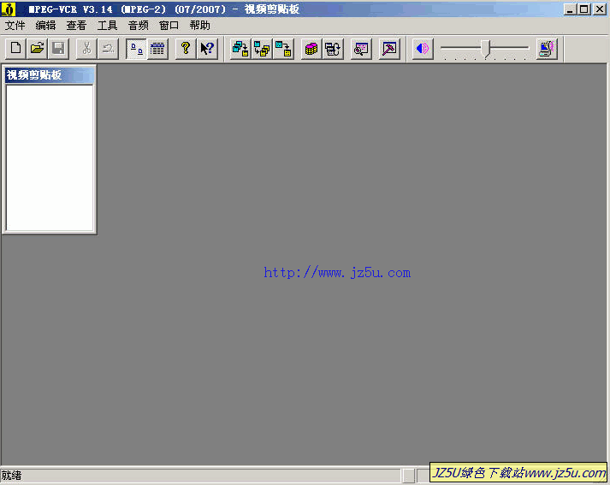Click the single cyan-to-yellow box transfer icon

tap(283, 49)
